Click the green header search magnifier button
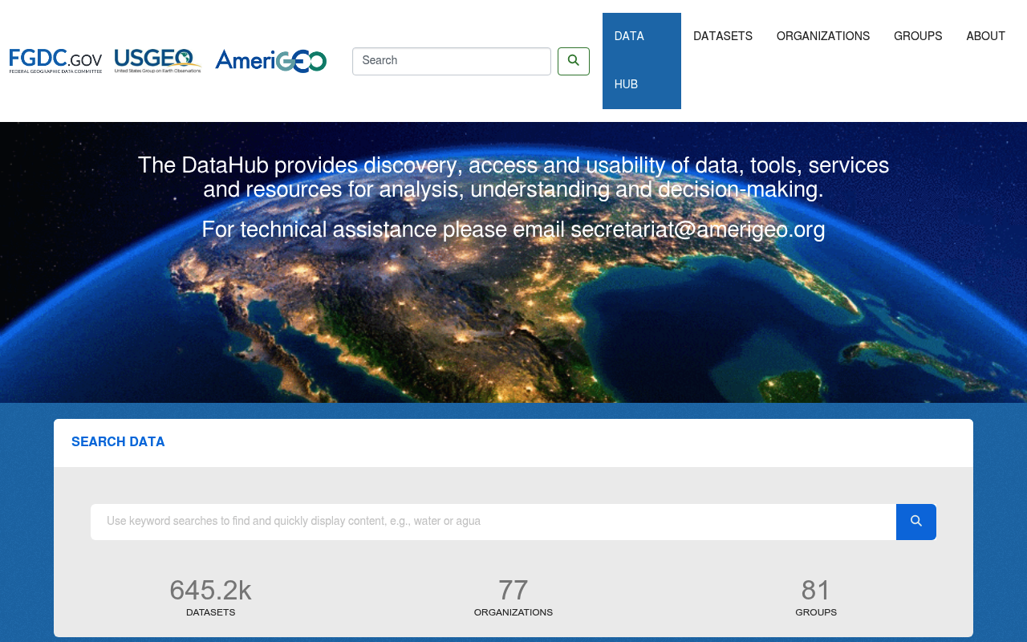The height and width of the screenshot is (642, 1027). point(574,61)
